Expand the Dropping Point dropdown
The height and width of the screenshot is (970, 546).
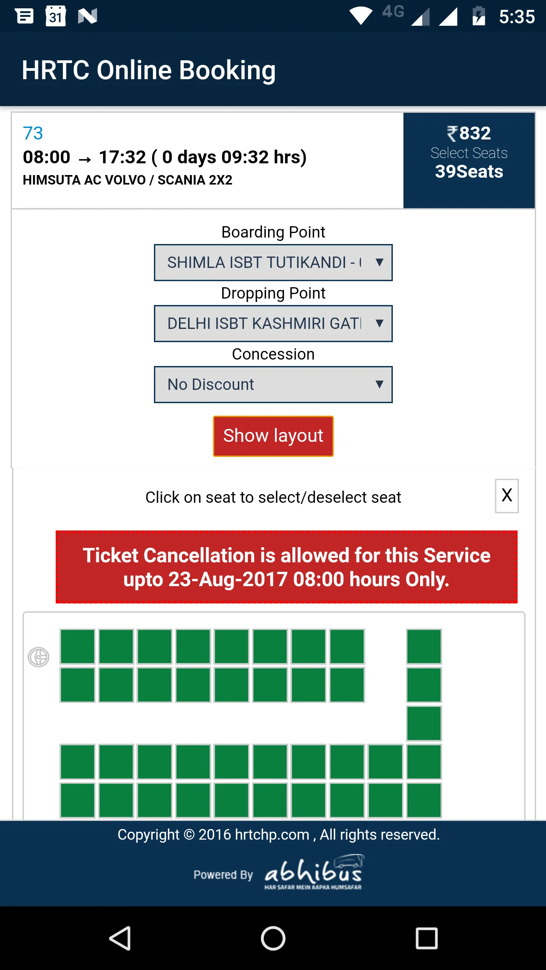[x=273, y=324]
